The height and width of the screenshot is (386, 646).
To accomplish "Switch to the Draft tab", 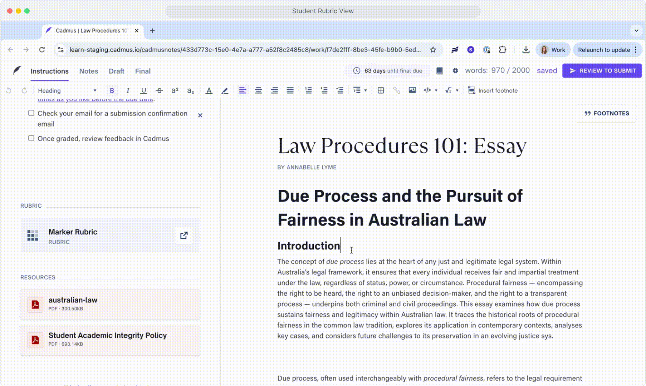I will coord(116,71).
